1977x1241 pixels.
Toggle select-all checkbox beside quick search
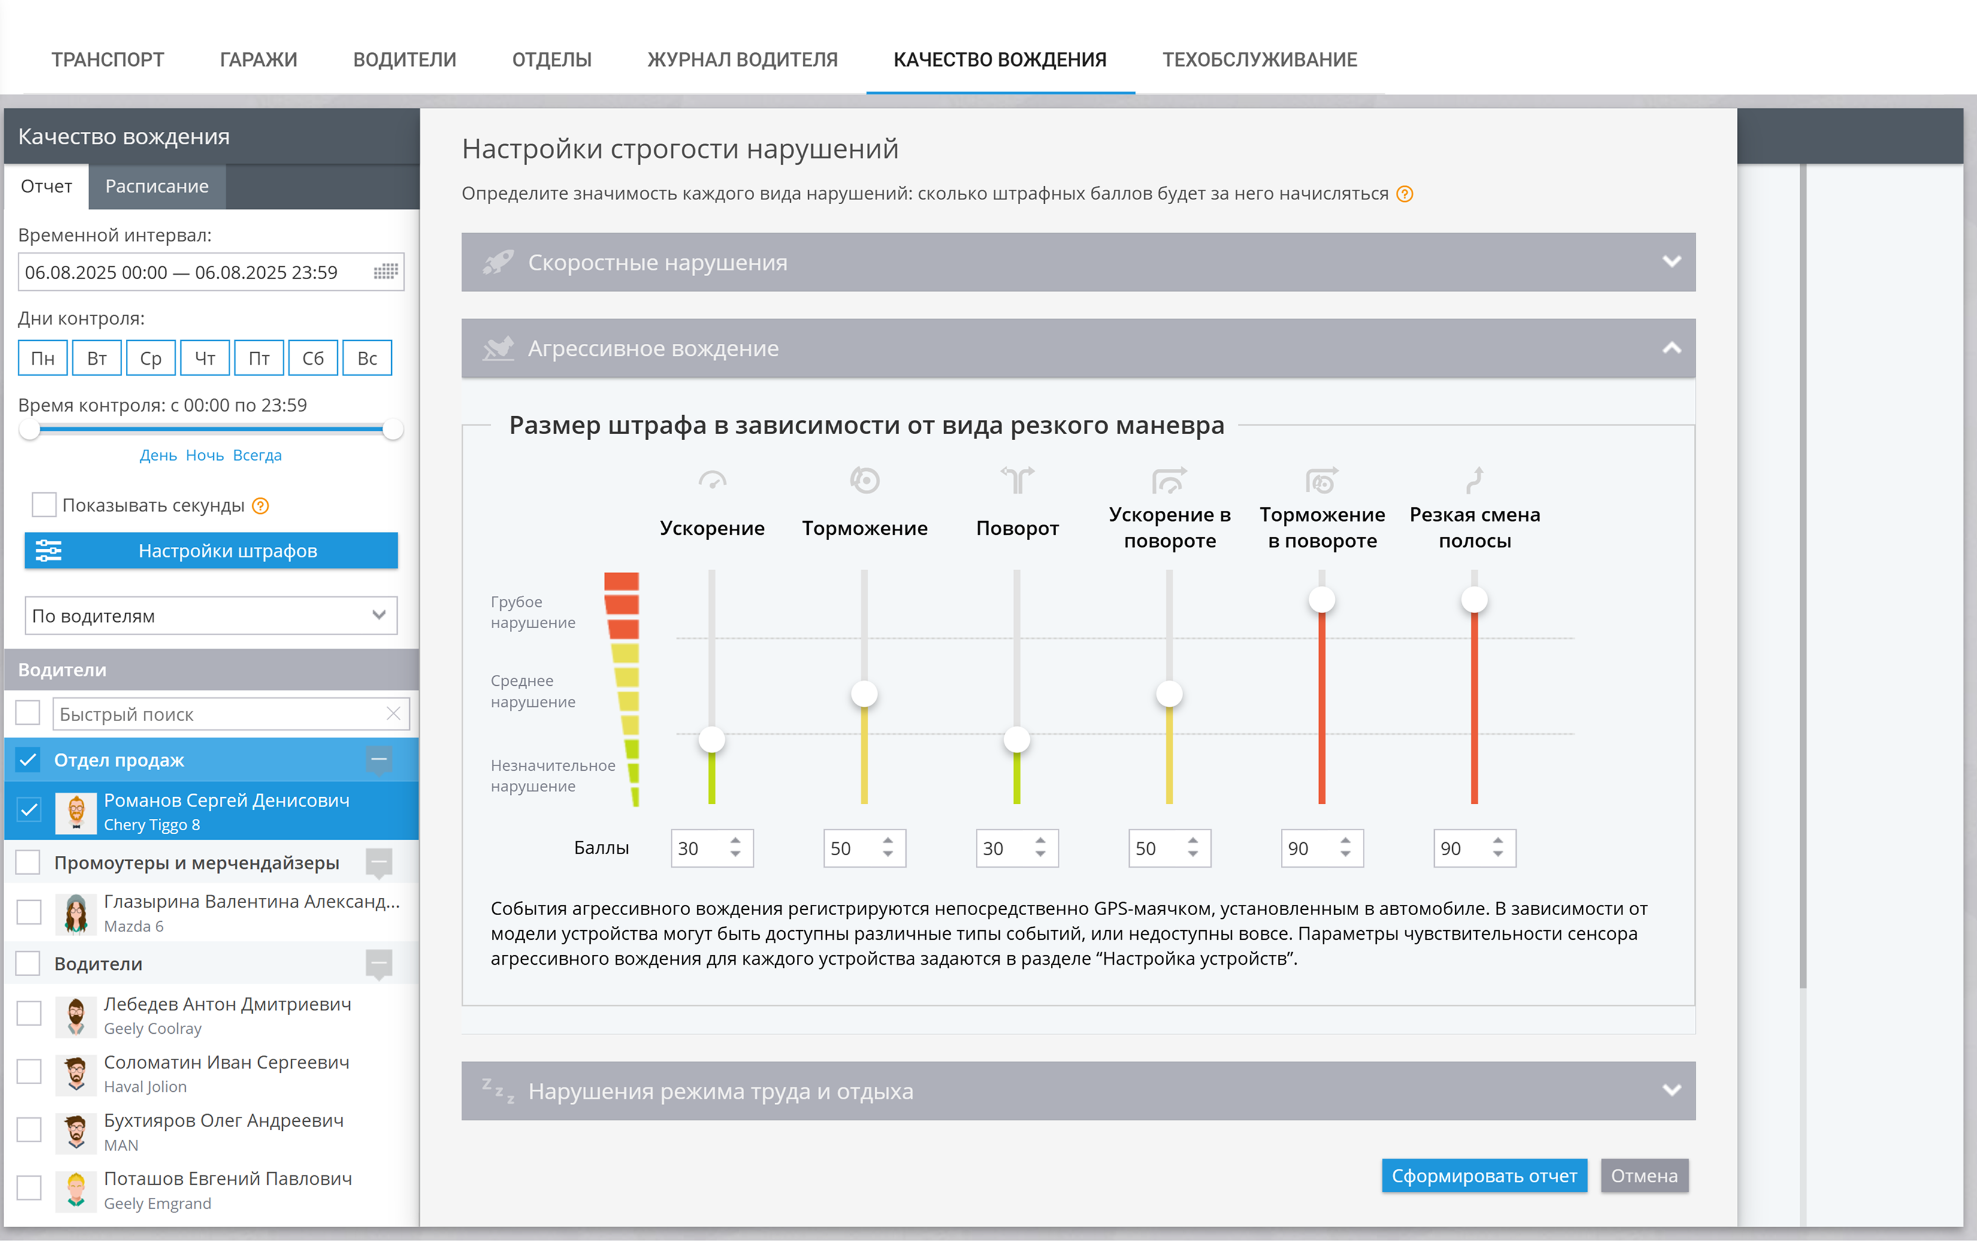click(x=28, y=712)
